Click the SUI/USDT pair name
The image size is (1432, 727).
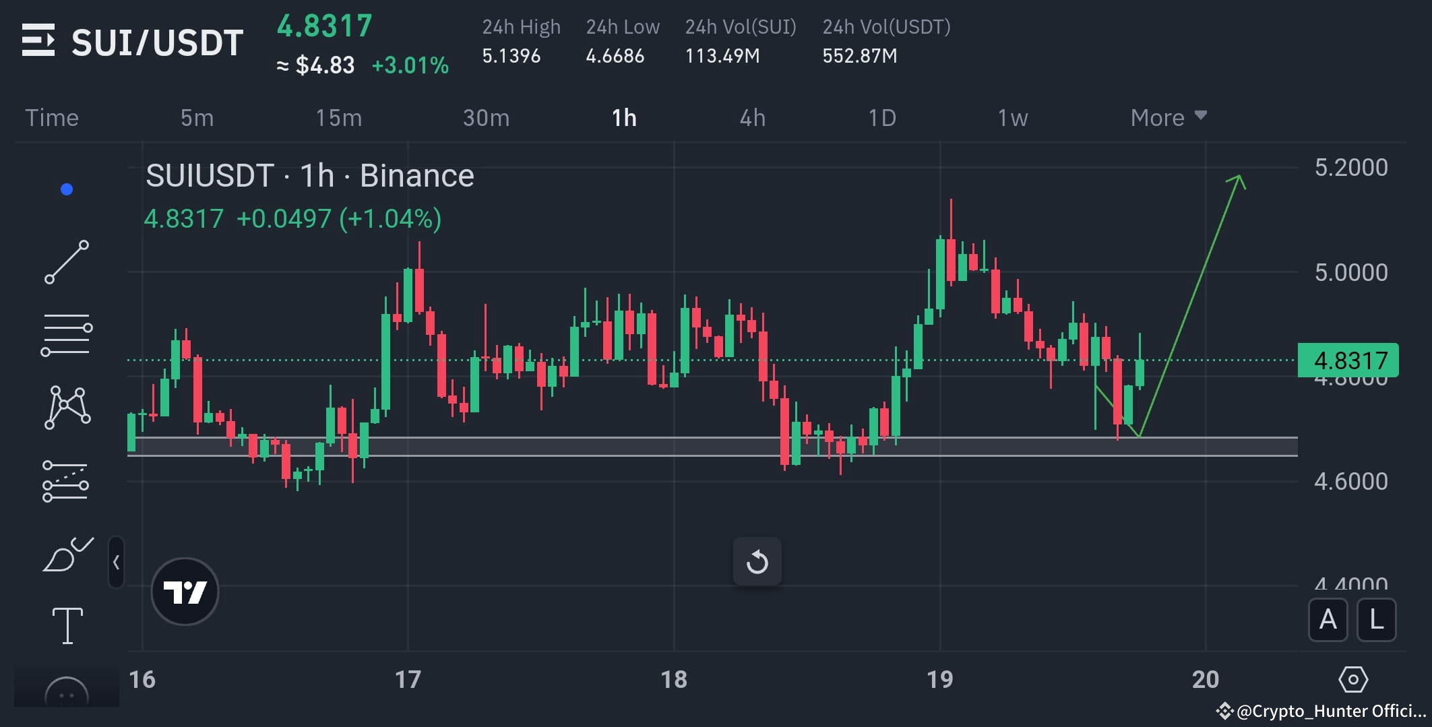156,42
